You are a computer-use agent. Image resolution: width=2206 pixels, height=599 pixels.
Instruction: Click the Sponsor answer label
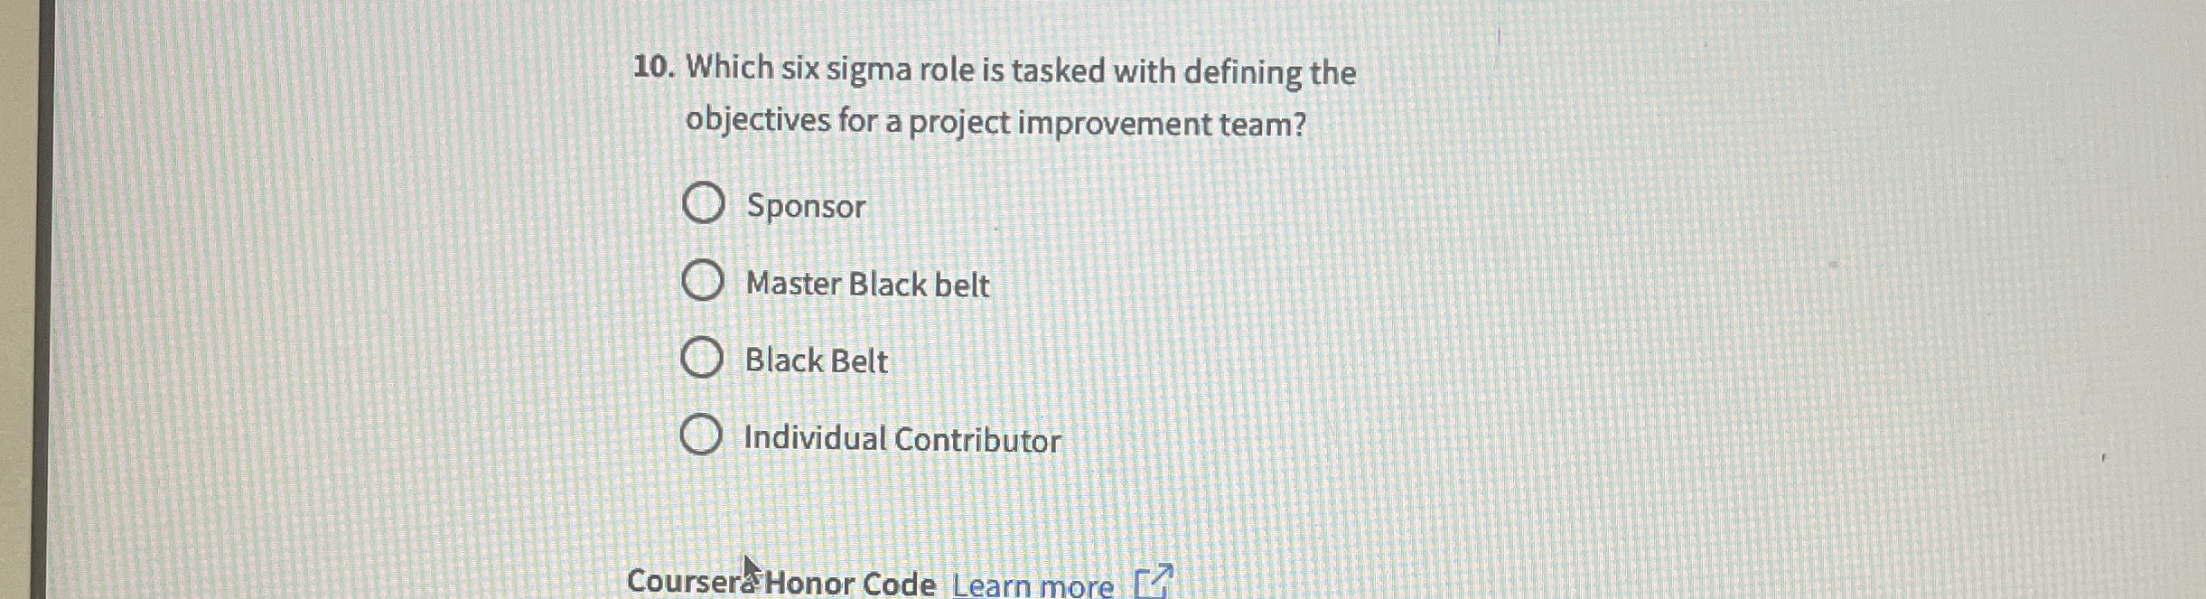pos(802,207)
